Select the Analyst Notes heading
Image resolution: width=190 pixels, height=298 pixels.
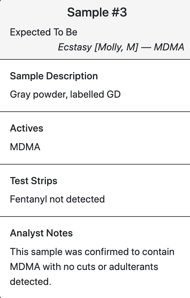point(41,233)
